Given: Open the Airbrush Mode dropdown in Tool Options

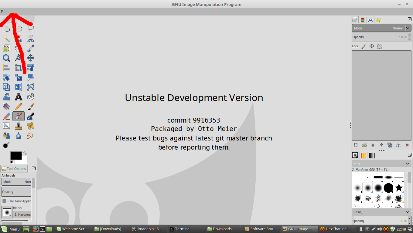Looking at the screenshot, I should click(17, 182).
